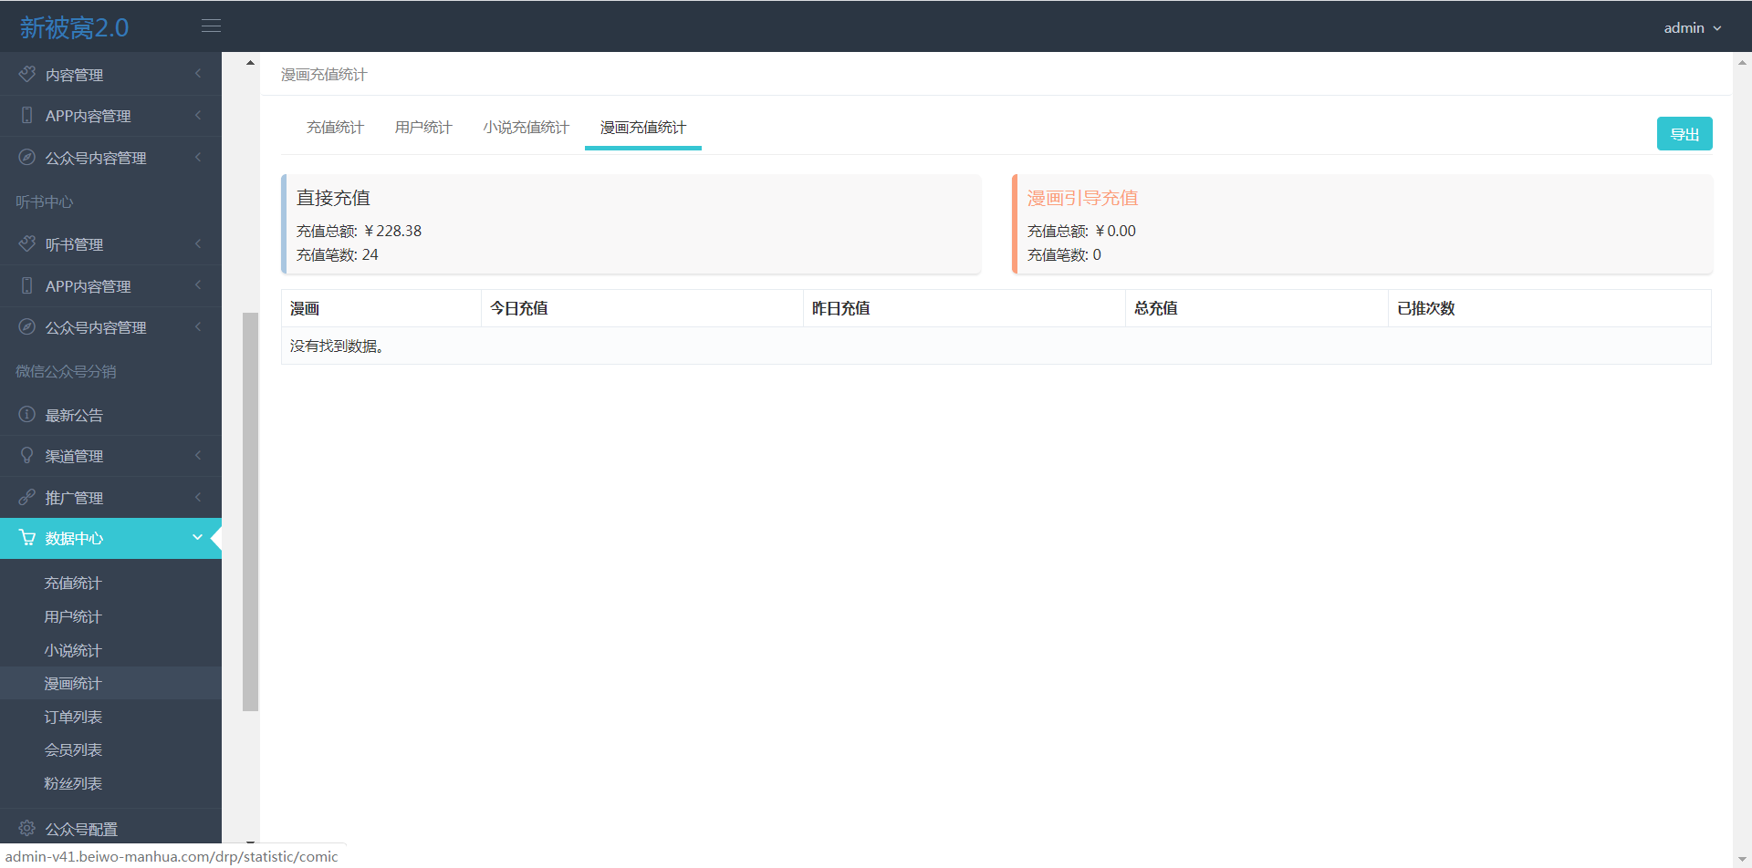Switch to the 用户统计 tab

[x=423, y=128]
